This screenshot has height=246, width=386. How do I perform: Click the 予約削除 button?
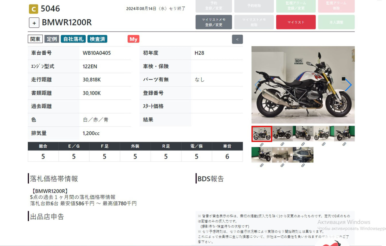[x=254, y=6]
